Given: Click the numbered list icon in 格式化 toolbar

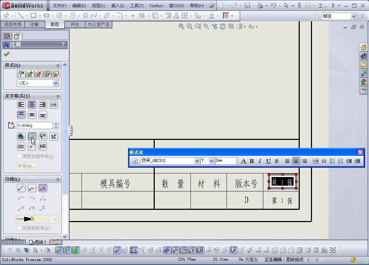Looking at the screenshot, I should [x=341, y=161].
